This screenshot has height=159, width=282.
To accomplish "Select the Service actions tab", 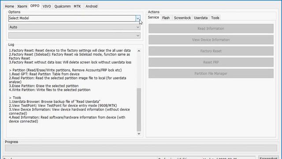I will pos(153,18).
